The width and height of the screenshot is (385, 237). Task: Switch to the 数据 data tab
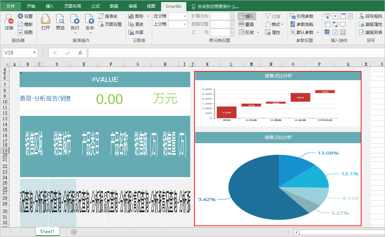[x=114, y=6]
